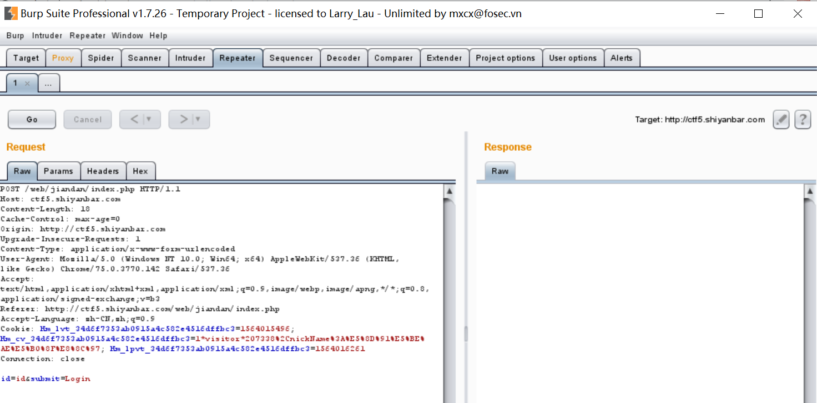Viewport: 817px width, 403px height.
Task: Switch to the Target tab
Action: coord(26,58)
